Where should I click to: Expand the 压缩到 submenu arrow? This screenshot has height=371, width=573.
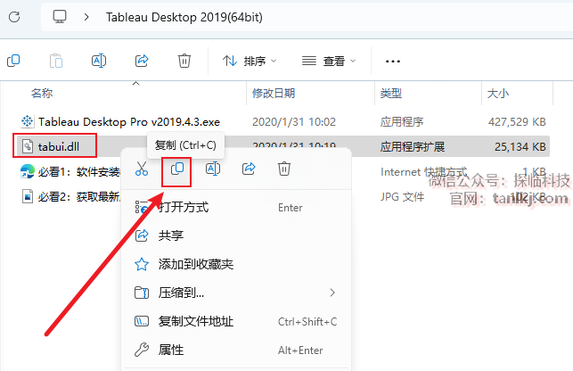[332, 293]
